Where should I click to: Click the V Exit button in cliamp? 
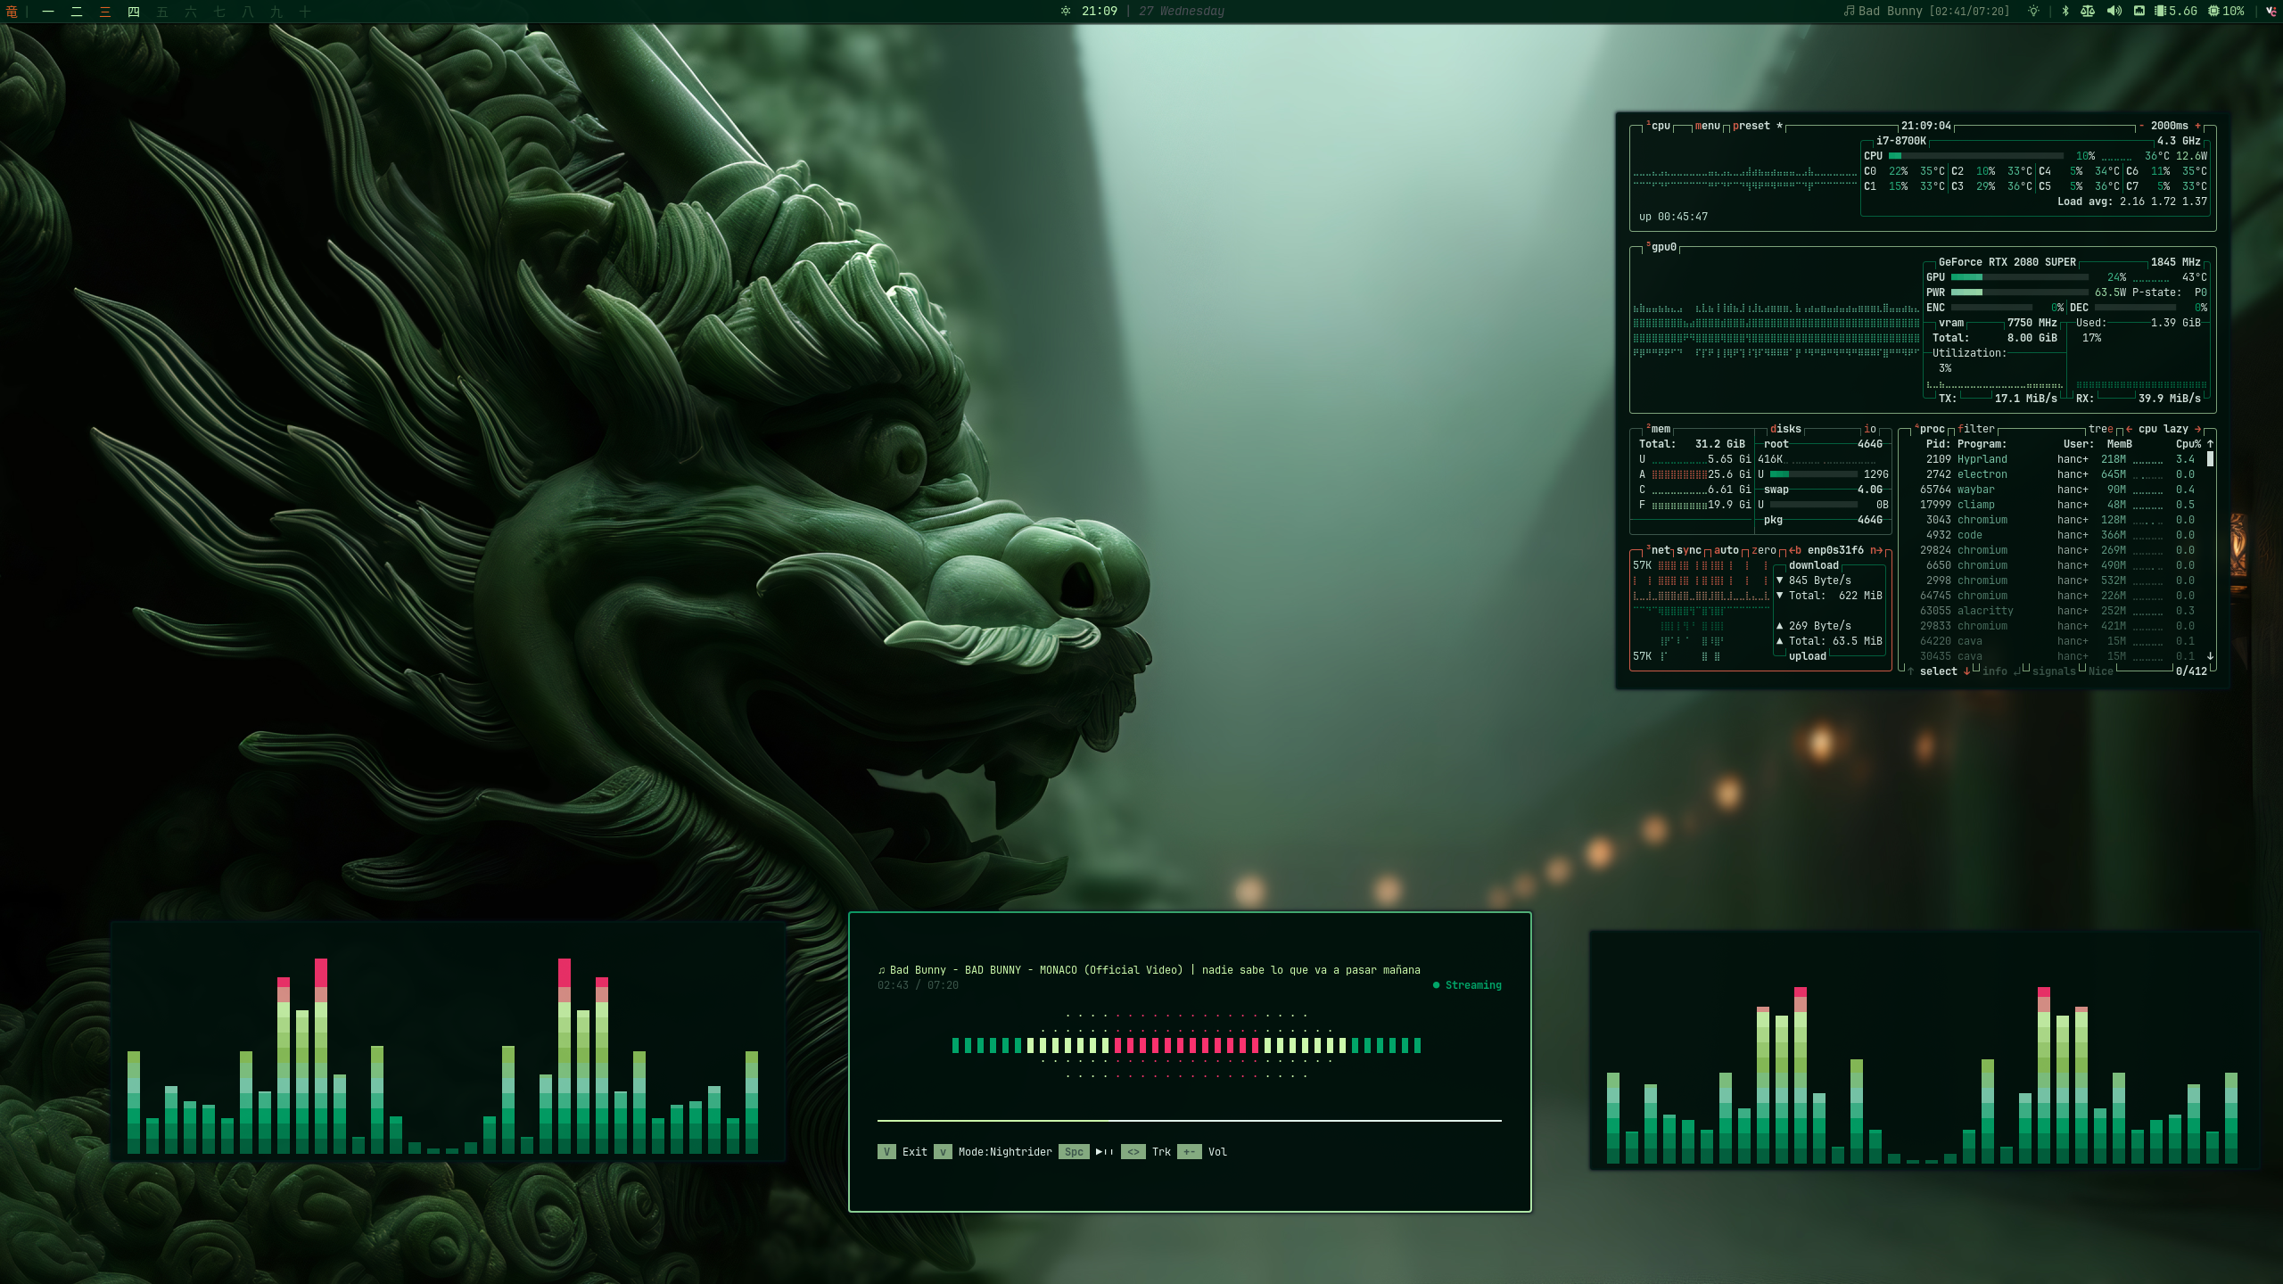(x=902, y=1152)
